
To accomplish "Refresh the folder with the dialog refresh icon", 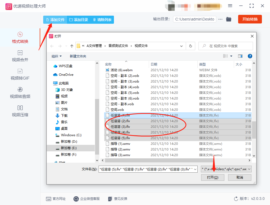I will pyautogui.click(x=190, y=46).
